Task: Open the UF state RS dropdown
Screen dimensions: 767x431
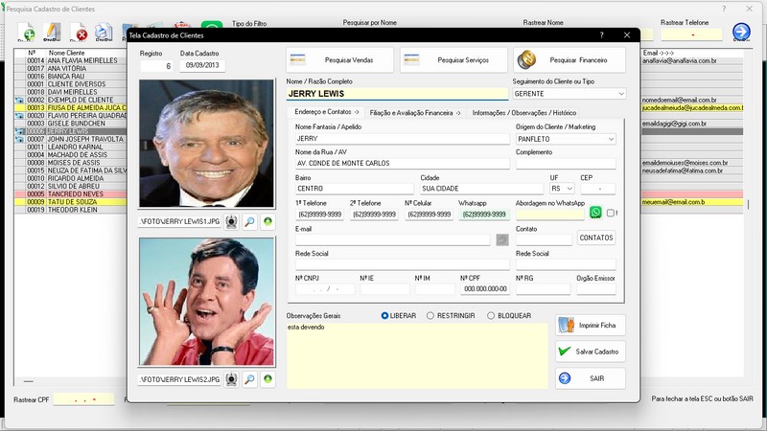Action: coord(569,188)
